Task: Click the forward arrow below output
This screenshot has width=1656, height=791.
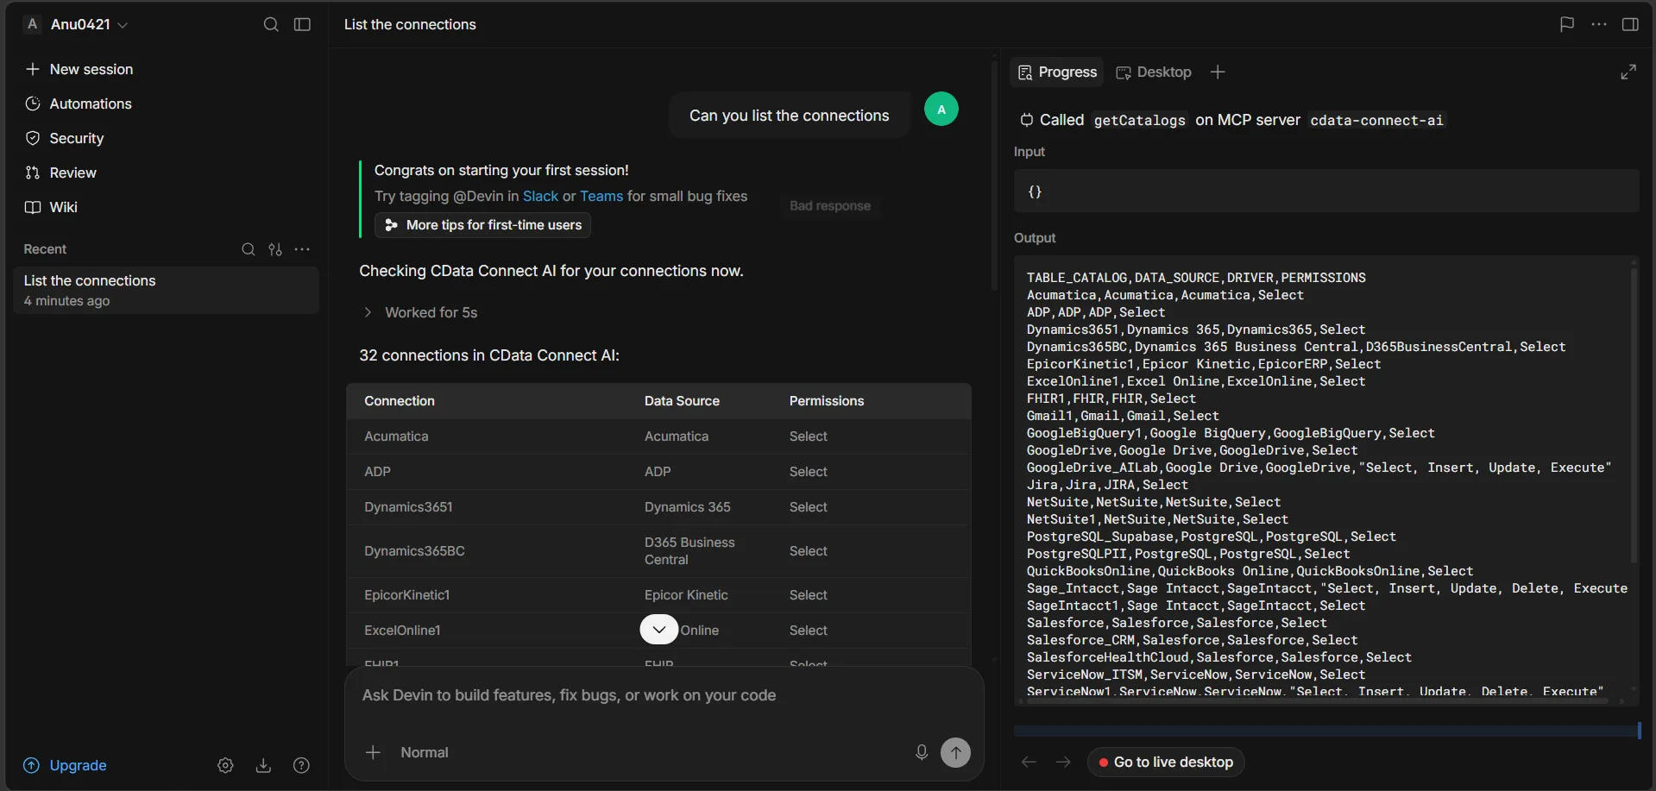Action: 1063,762
